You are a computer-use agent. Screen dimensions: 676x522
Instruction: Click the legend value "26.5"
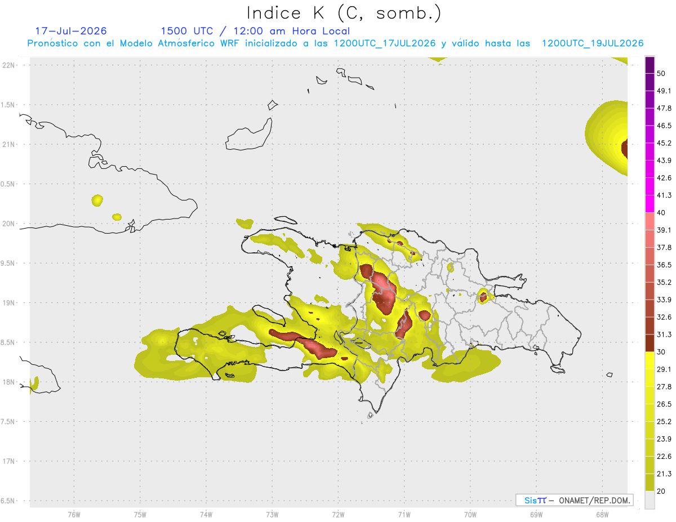click(664, 404)
